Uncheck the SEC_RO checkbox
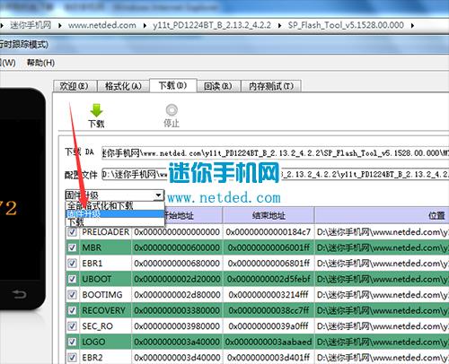Viewport: 449px width, 364px height. click(72, 326)
